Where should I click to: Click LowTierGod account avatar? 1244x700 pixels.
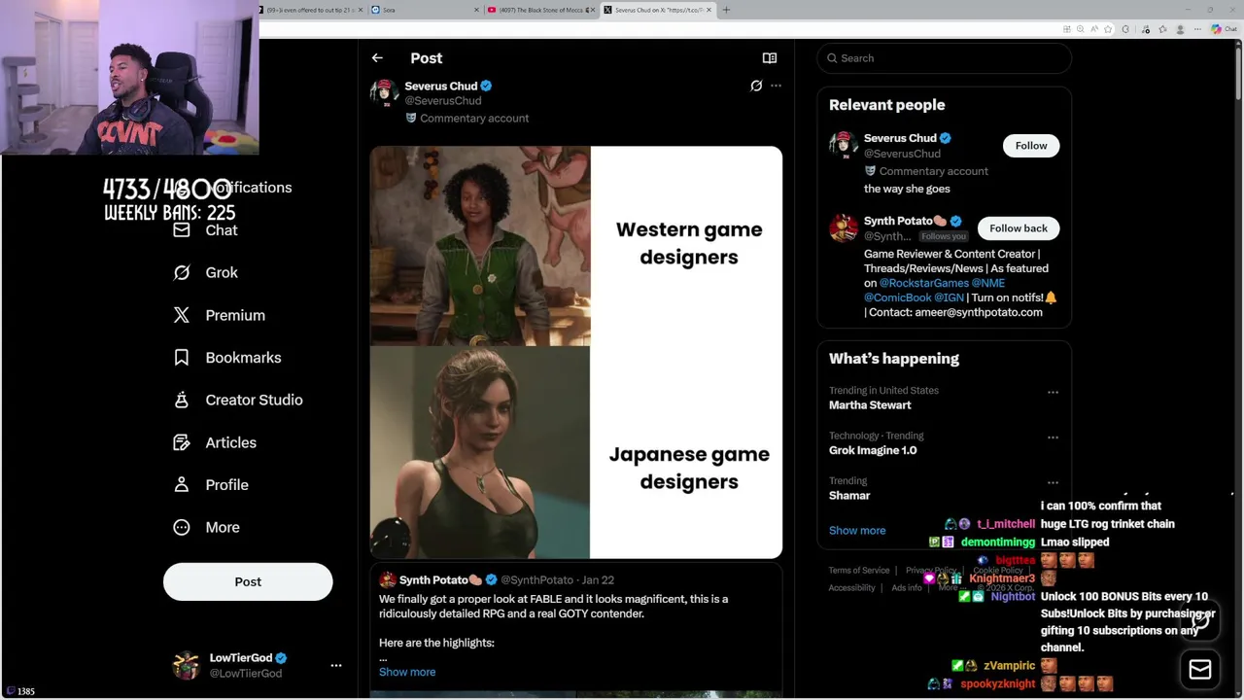[x=186, y=665]
